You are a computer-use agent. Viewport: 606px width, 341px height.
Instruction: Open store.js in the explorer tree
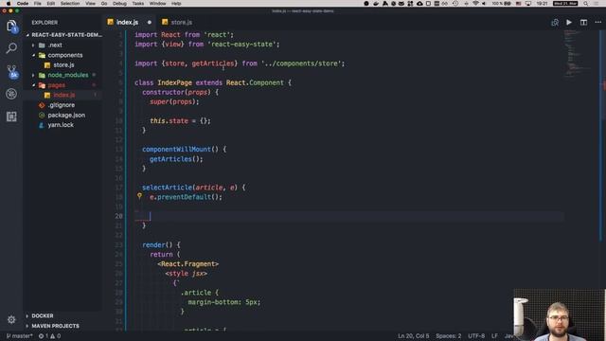pyautogui.click(x=63, y=65)
